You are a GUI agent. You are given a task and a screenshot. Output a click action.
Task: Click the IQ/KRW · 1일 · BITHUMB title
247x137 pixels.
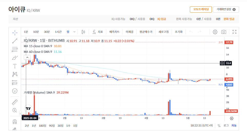tap(44, 41)
